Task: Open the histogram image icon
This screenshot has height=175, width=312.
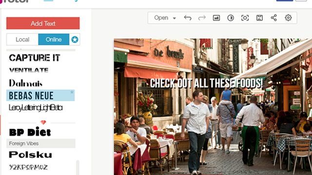Action: tap(216, 18)
